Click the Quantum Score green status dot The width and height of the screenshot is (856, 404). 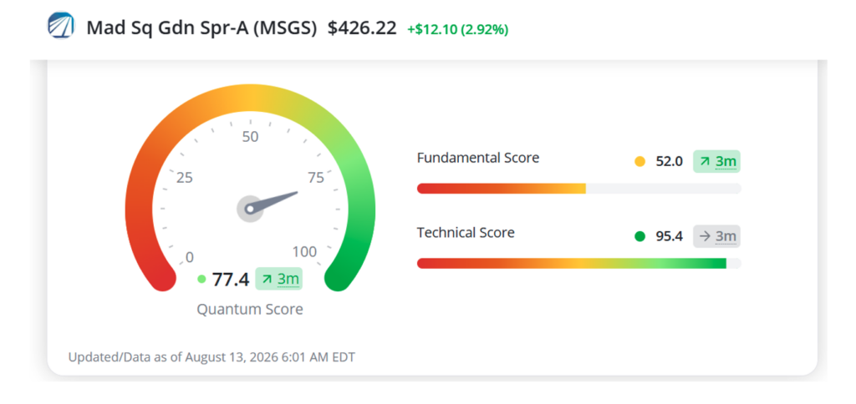(x=201, y=279)
